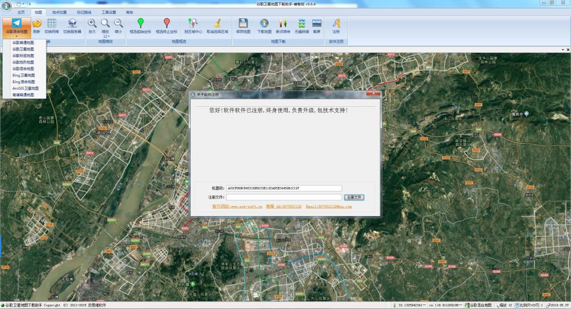Click the Email:807852129 link
This screenshot has width=571, height=309.
pos(329,207)
